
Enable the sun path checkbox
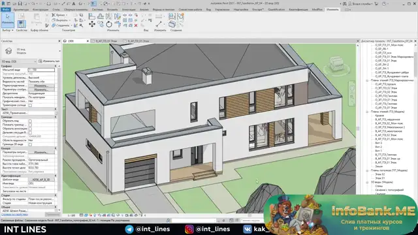pos(30,105)
